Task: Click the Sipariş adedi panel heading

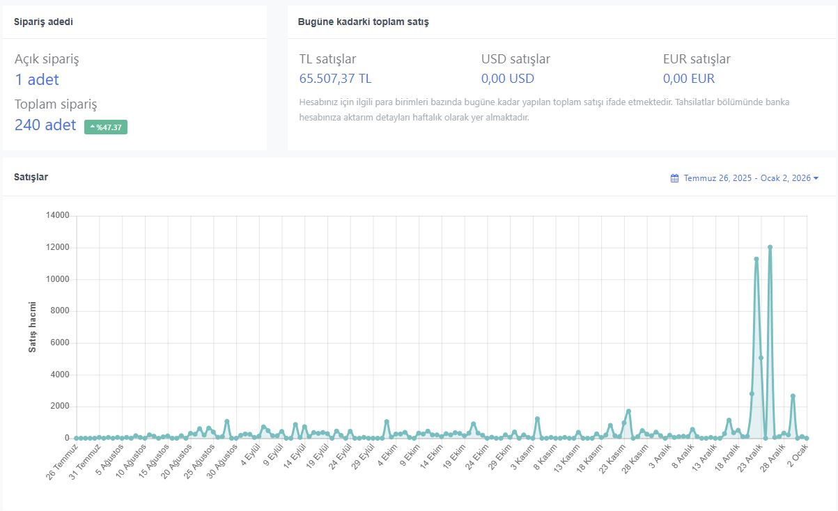Action: point(43,22)
